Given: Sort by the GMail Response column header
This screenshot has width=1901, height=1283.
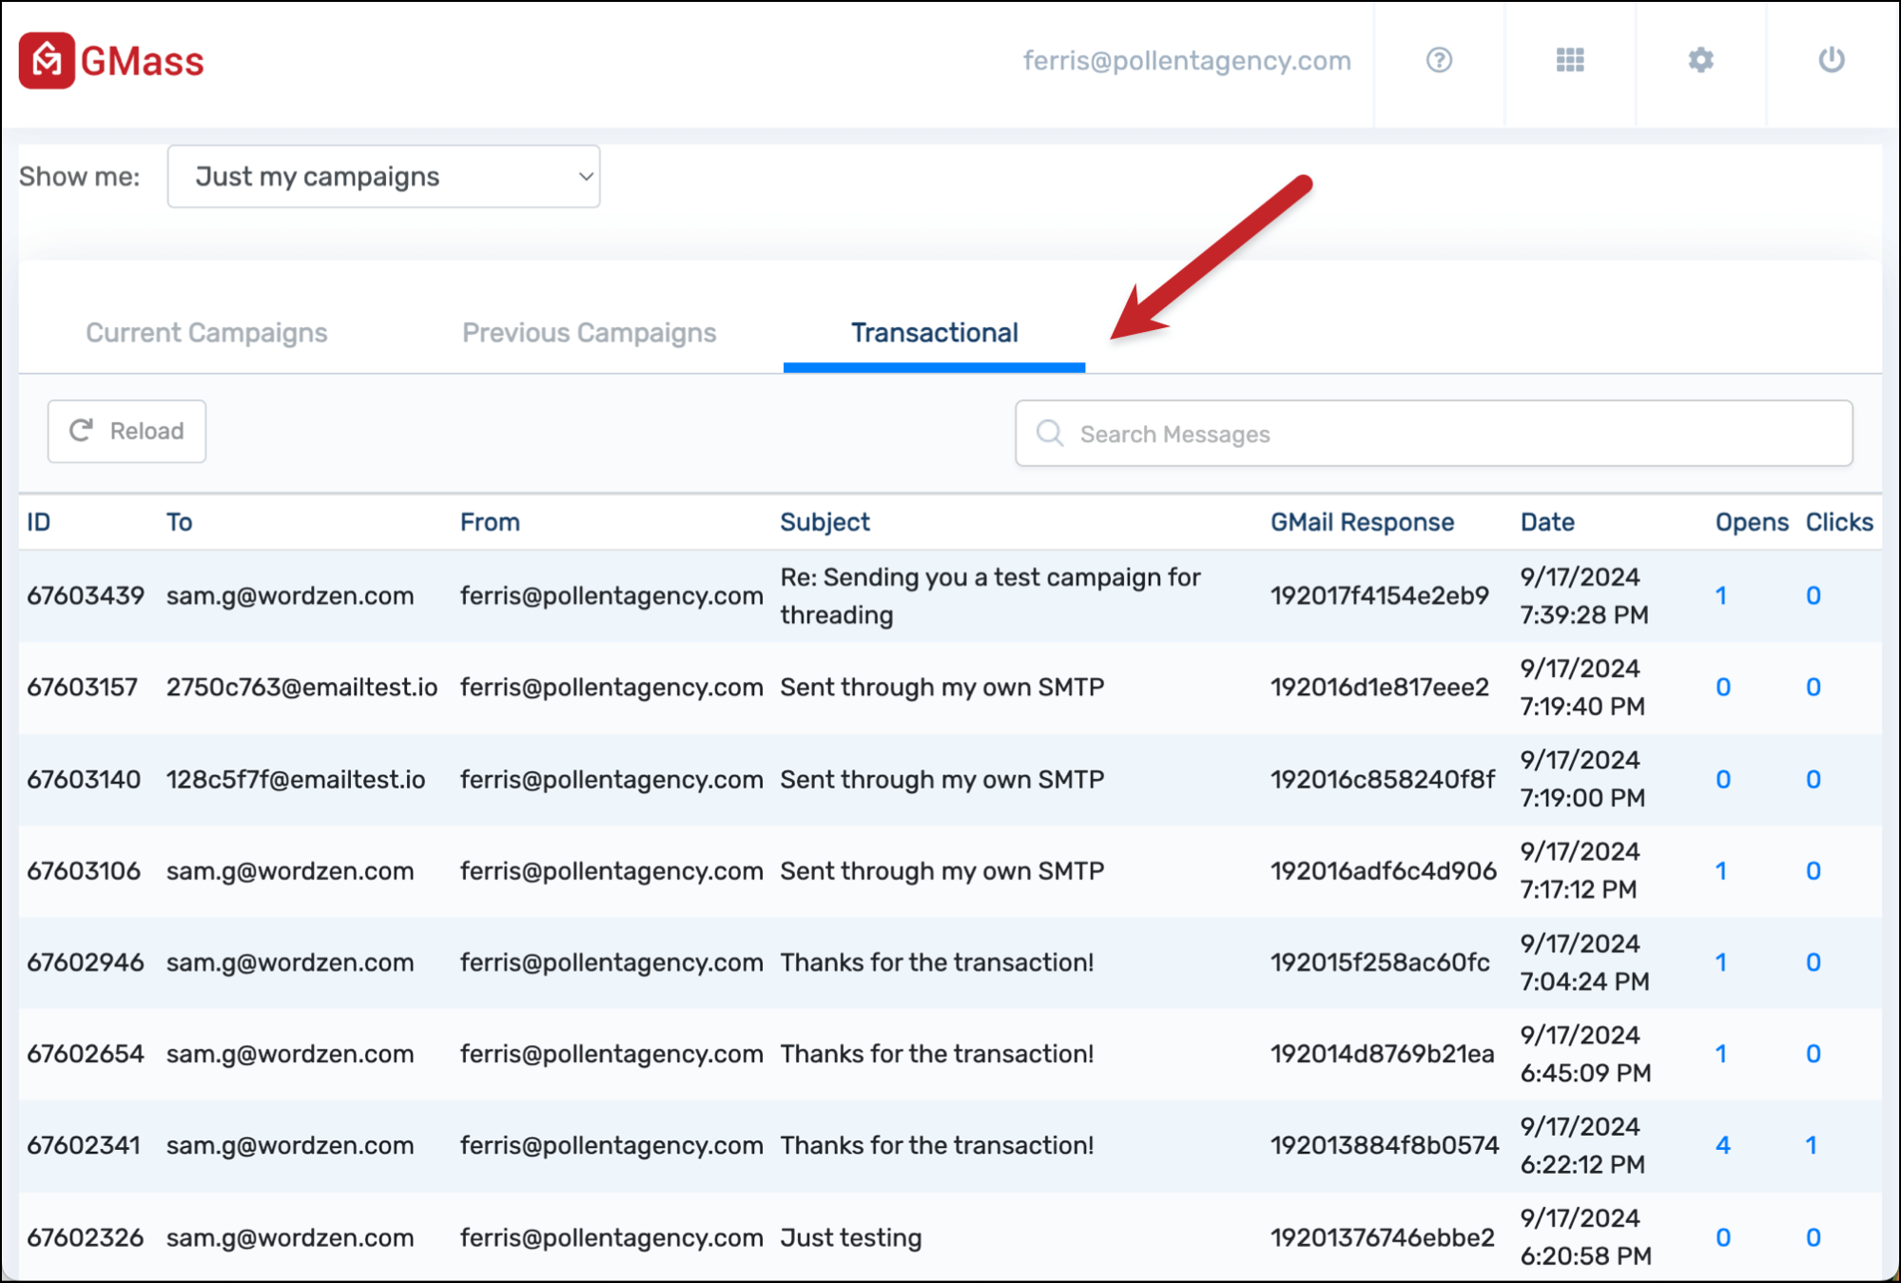Looking at the screenshot, I should click(1362, 521).
